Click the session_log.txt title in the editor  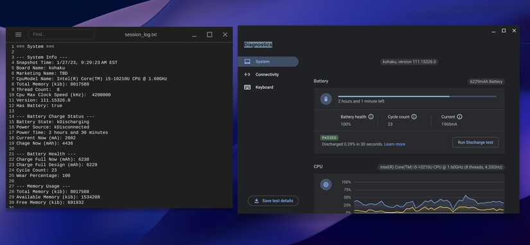coord(141,35)
